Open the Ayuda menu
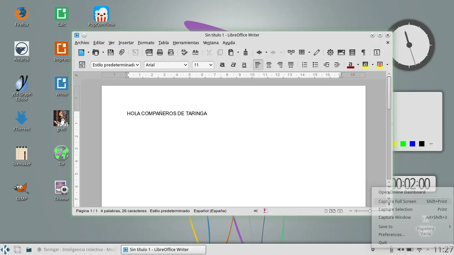Viewport: 454px width, 255px height. point(229,42)
